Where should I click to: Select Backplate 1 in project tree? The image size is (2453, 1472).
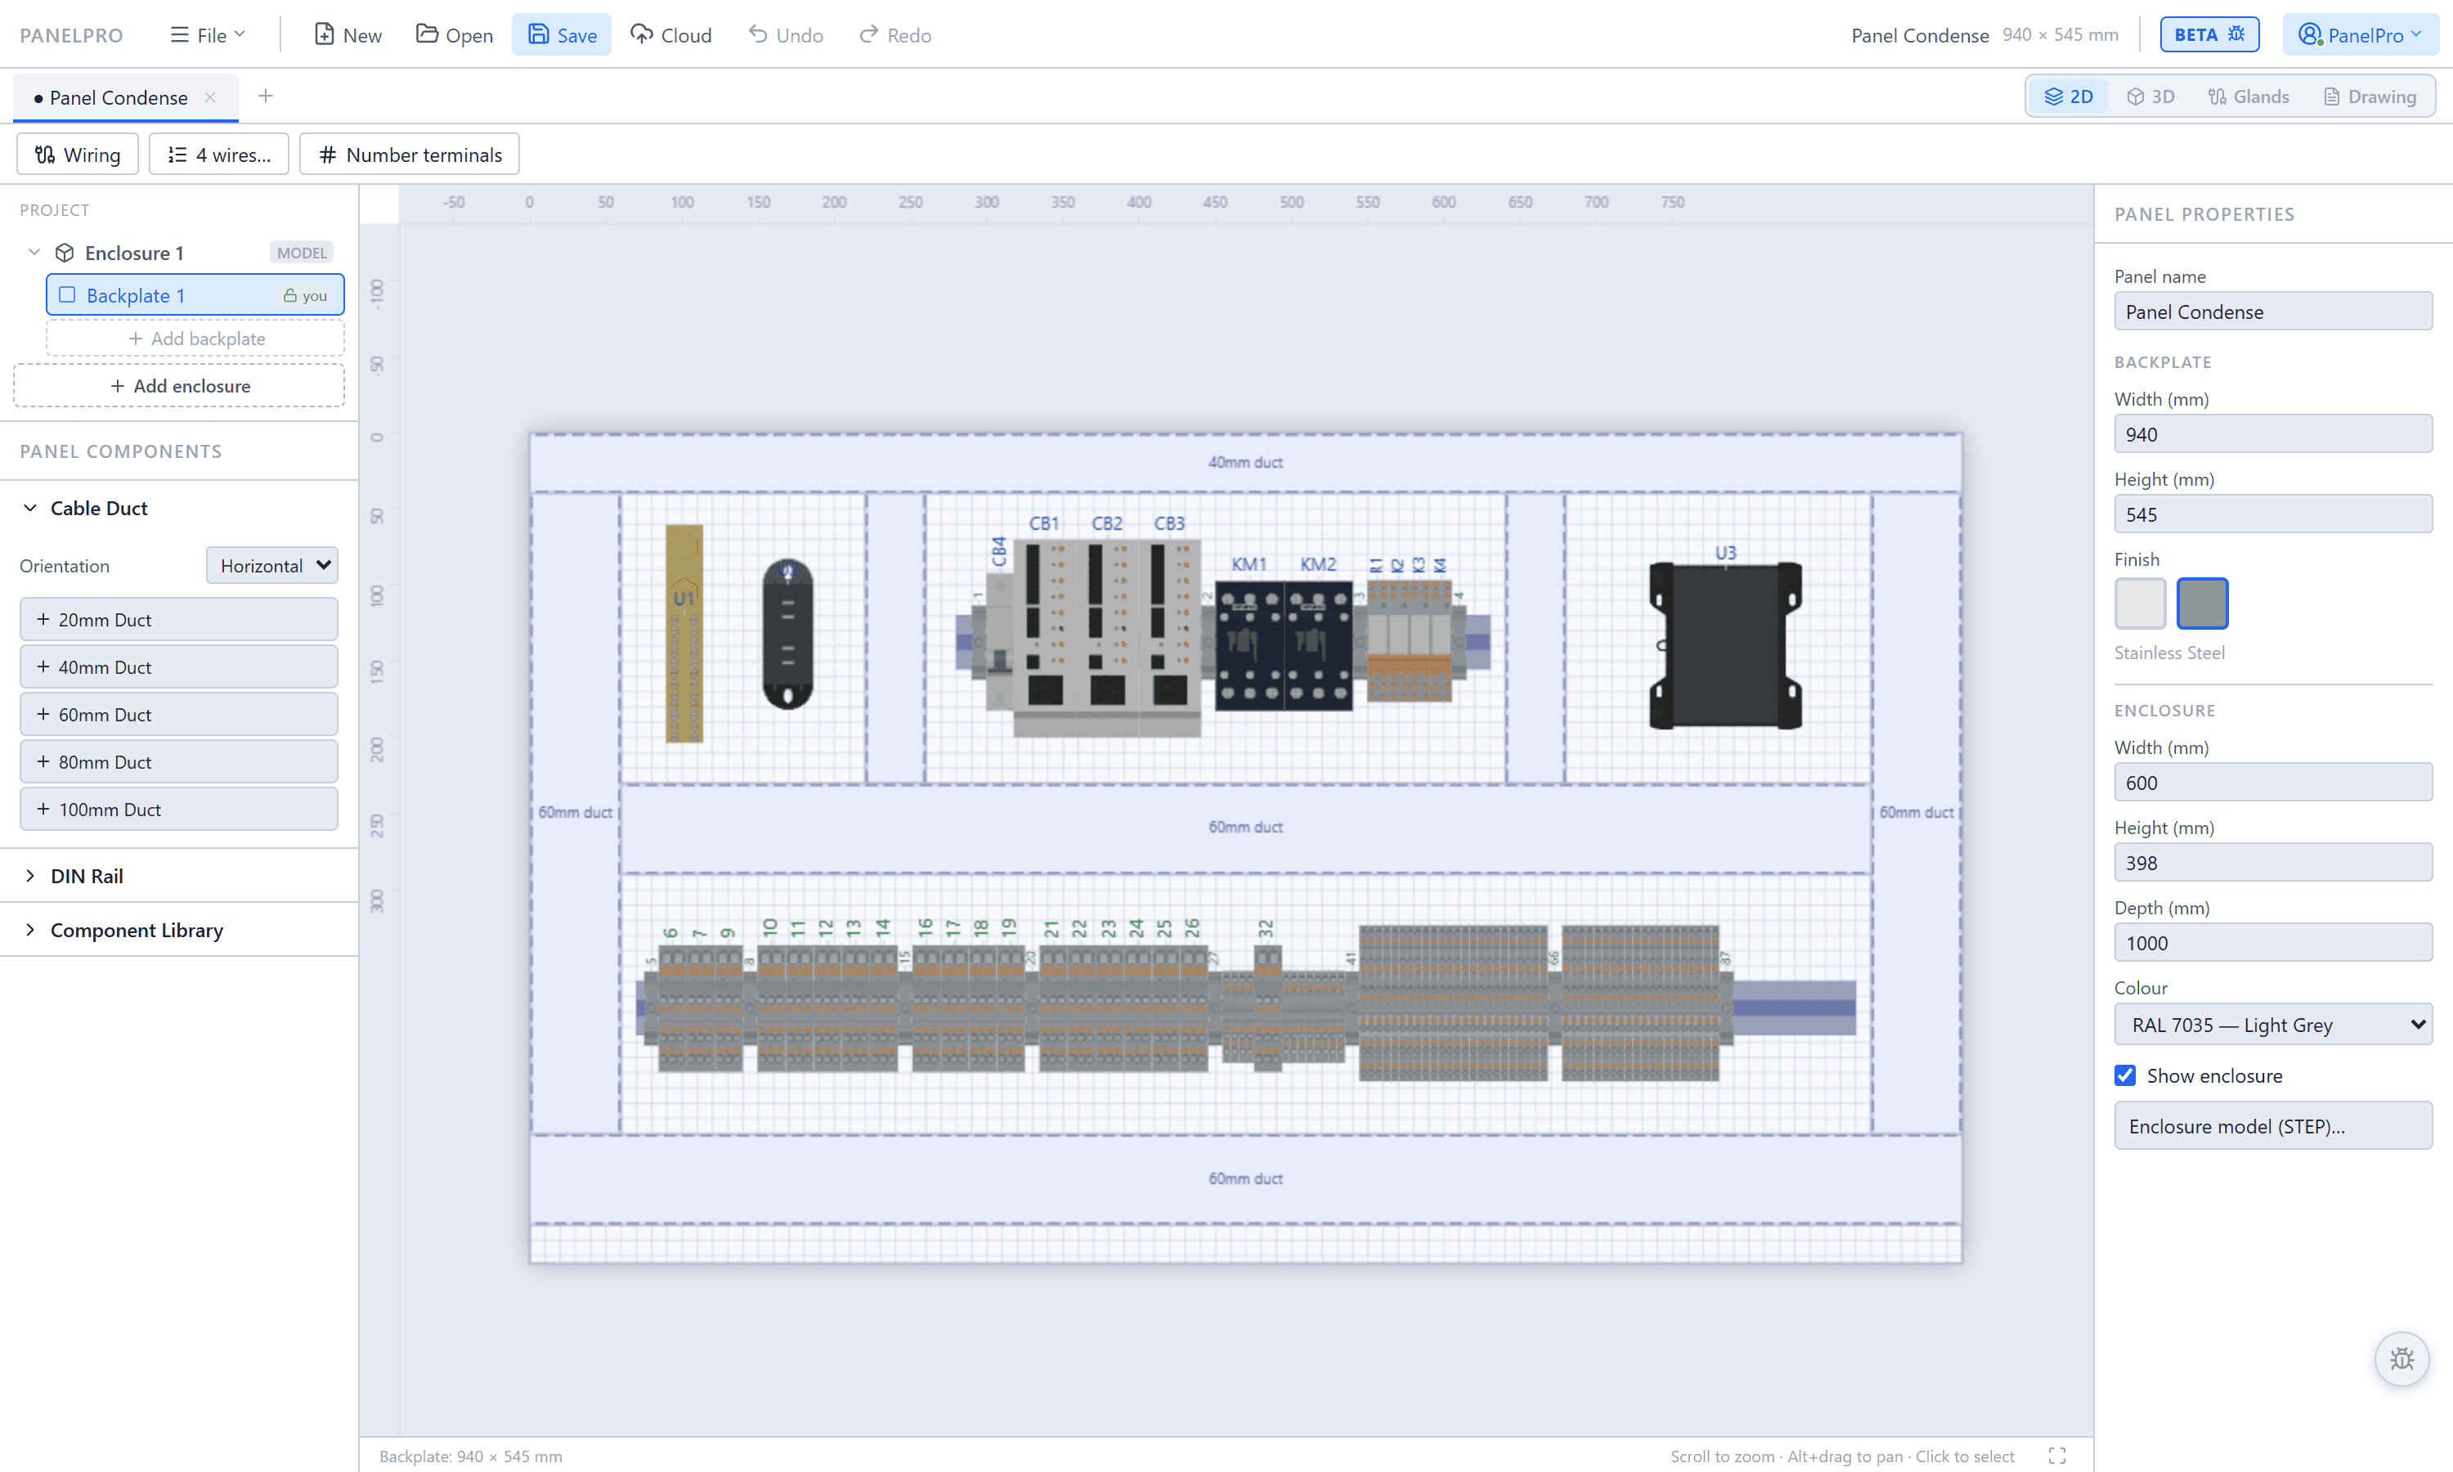pos(195,294)
